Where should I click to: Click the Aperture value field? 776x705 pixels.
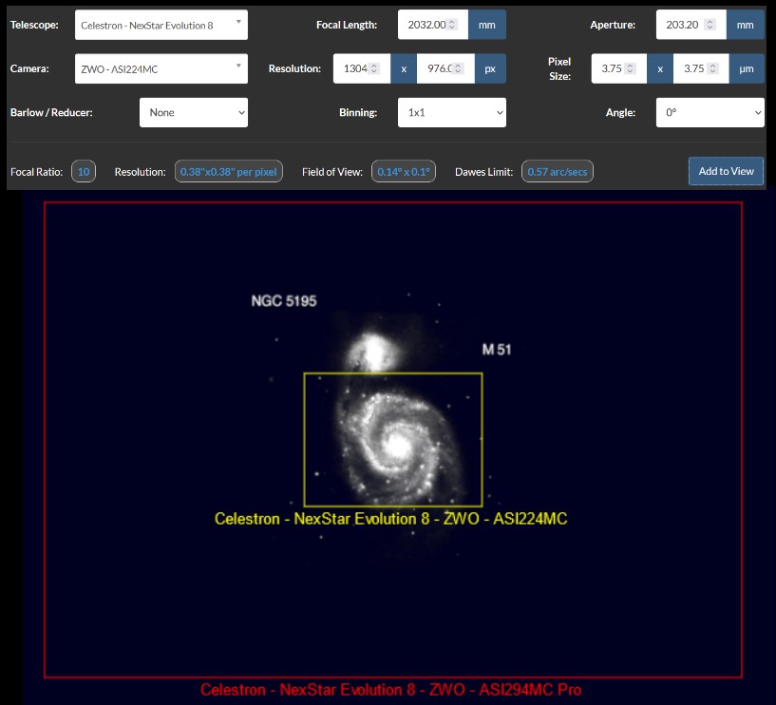pyautogui.click(x=691, y=25)
